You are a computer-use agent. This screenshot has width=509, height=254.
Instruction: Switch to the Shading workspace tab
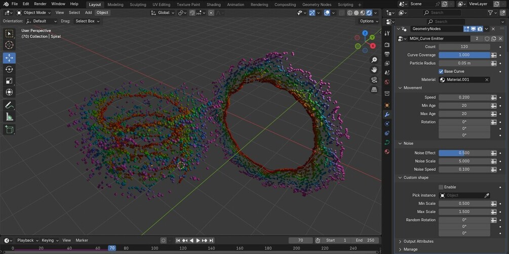click(x=214, y=5)
